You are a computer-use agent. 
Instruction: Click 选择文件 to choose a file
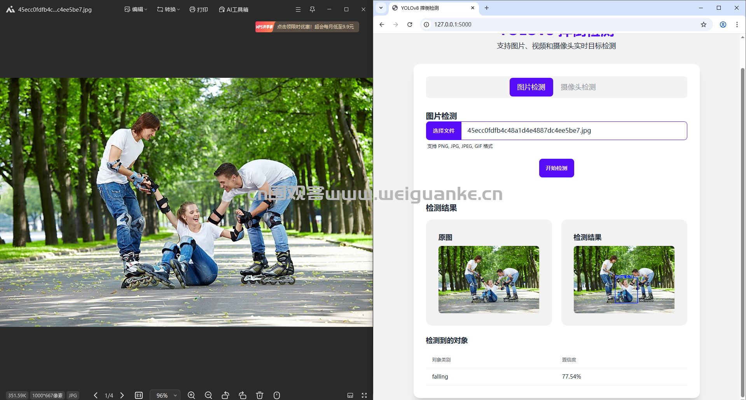pyautogui.click(x=444, y=131)
